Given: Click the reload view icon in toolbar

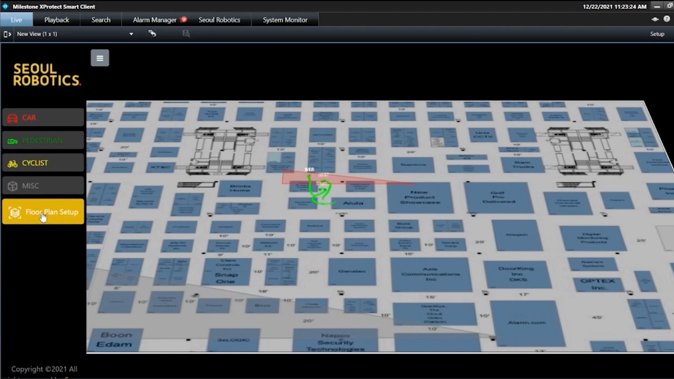Looking at the screenshot, I should (152, 34).
